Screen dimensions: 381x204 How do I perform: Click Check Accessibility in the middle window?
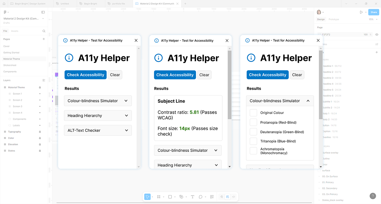(175, 75)
